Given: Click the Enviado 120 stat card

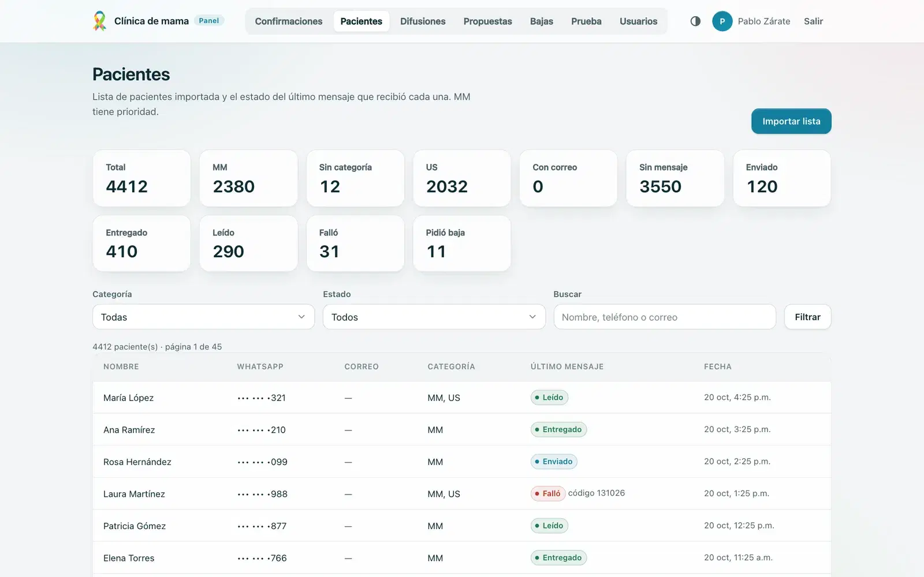Looking at the screenshot, I should 782,178.
